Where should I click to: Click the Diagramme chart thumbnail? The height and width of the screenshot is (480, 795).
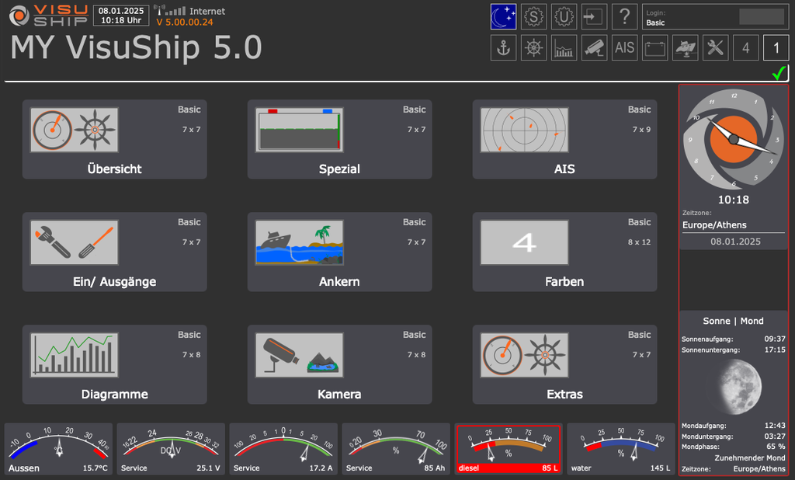75,355
